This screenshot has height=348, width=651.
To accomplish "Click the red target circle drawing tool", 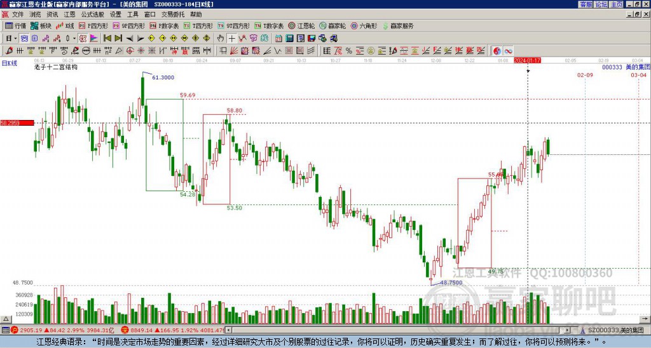I will [x=130, y=51].
